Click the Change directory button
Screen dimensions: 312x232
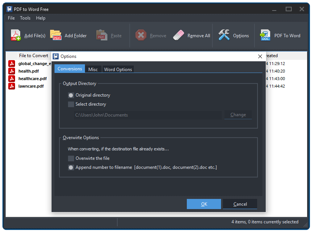click(x=238, y=115)
